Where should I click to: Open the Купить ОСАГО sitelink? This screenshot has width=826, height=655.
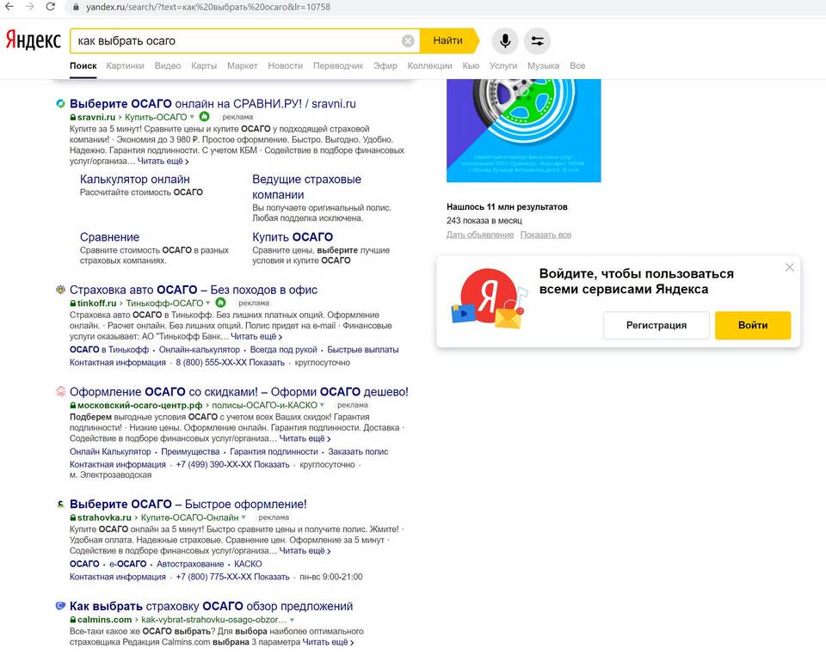point(293,237)
